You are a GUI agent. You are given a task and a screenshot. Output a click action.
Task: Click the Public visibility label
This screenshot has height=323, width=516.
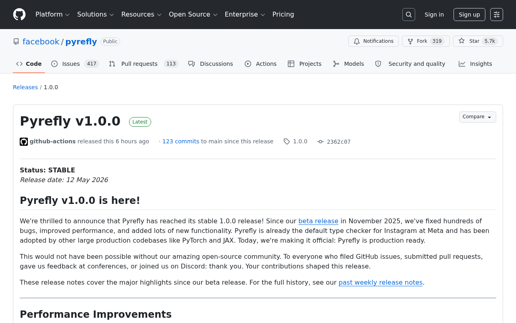coord(110,42)
